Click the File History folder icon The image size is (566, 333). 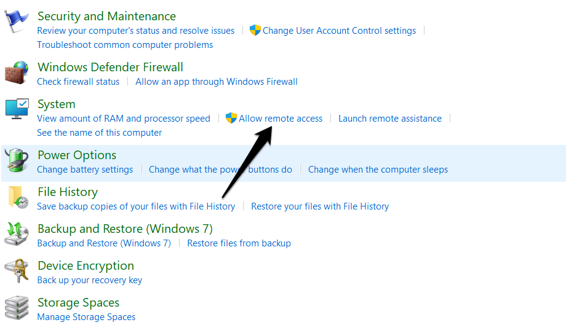17,197
